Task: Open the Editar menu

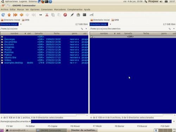Action: [x=13, y=10]
